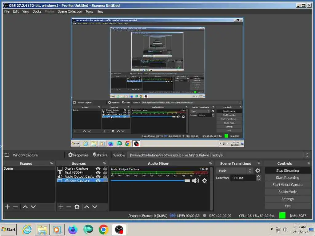Image resolution: width=315 pixels, height=236 pixels.
Task: Enable Studio Mode
Action: 288,192
